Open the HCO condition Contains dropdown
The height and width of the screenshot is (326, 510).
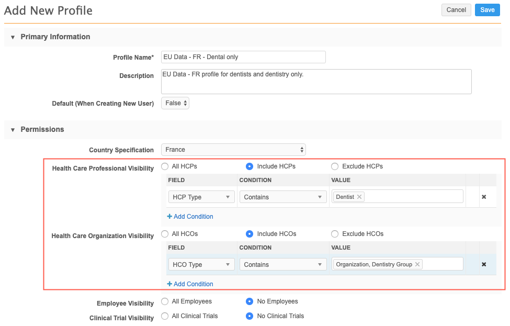pyautogui.click(x=283, y=265)
